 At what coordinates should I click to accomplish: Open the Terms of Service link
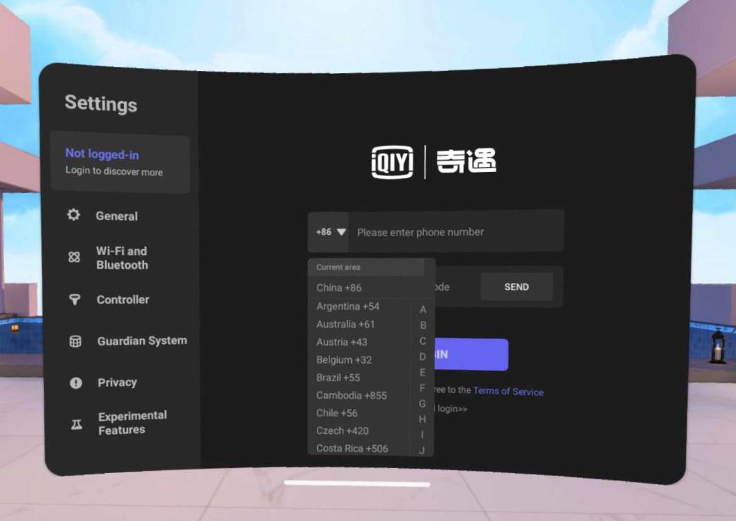point(508,391)
